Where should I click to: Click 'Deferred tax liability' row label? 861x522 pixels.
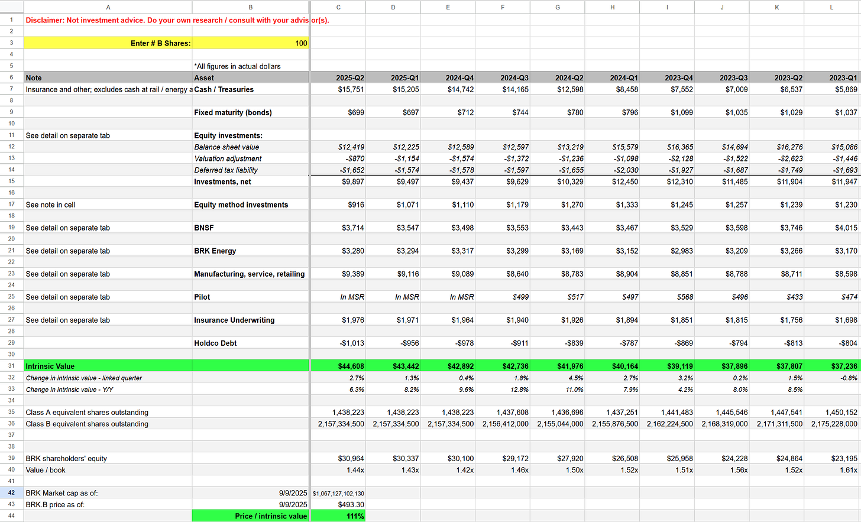(x=226, y=170)
